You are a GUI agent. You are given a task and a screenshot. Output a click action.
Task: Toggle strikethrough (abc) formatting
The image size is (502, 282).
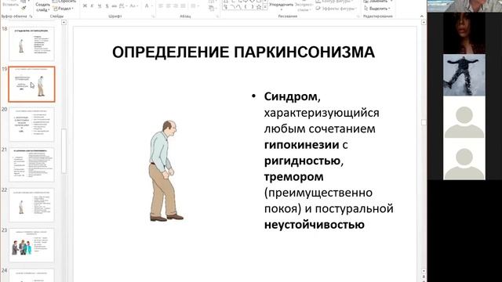(114, 5)
